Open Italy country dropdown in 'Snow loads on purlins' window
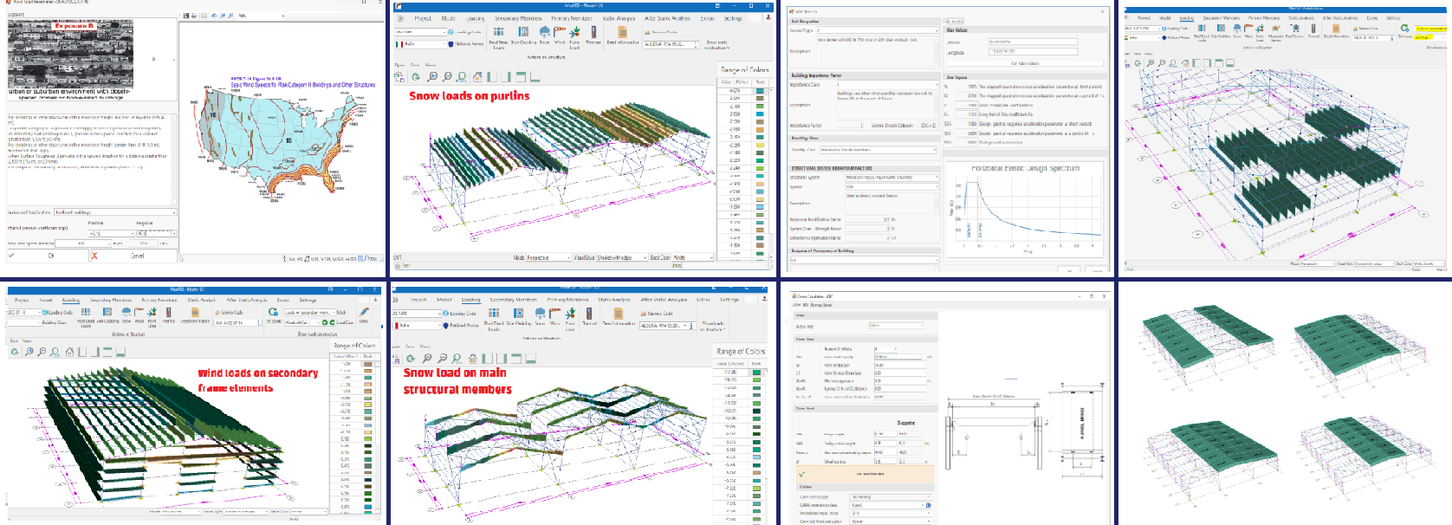 pos(420,44)
